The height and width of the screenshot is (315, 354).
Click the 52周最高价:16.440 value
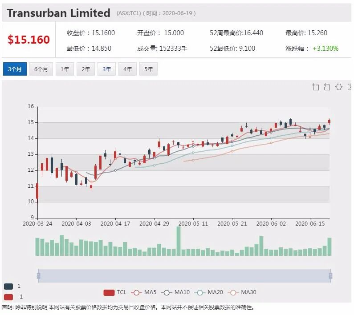(236, 33)
